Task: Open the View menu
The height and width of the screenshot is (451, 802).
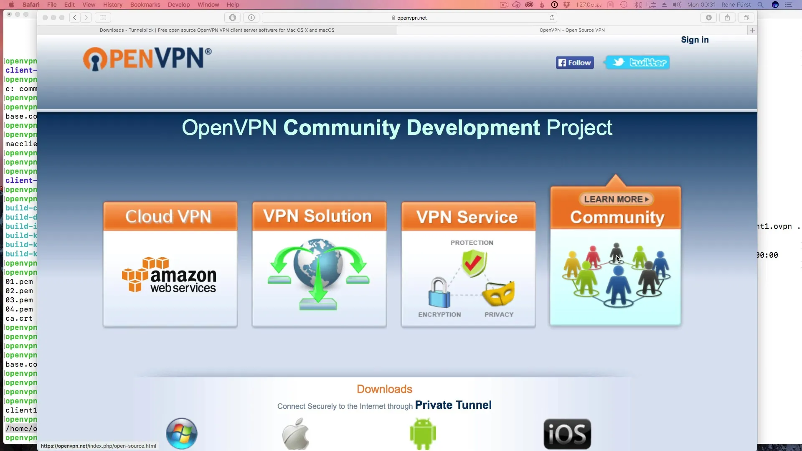Action: coord(89,5)
